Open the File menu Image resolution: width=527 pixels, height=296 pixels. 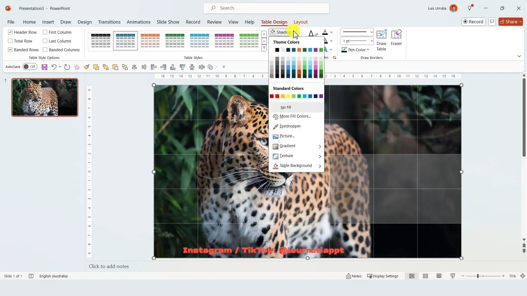coord(11,22)
